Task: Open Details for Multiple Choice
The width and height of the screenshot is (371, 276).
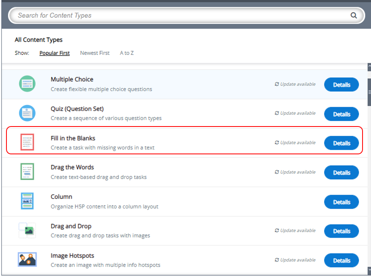Action: pyautogui.click(x=341, y=85)
